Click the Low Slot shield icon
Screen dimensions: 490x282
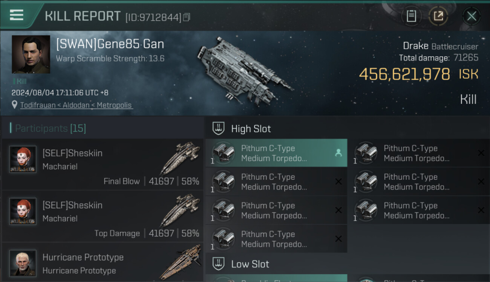click(219, 264)
